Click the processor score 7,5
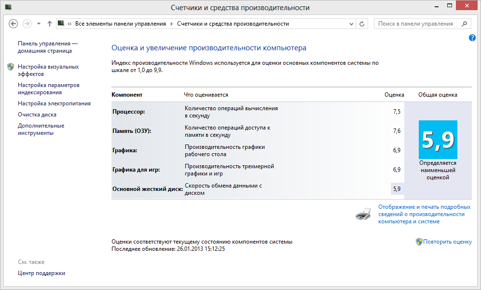The width and height of the screenshot is (481, 290). [397, 112]
